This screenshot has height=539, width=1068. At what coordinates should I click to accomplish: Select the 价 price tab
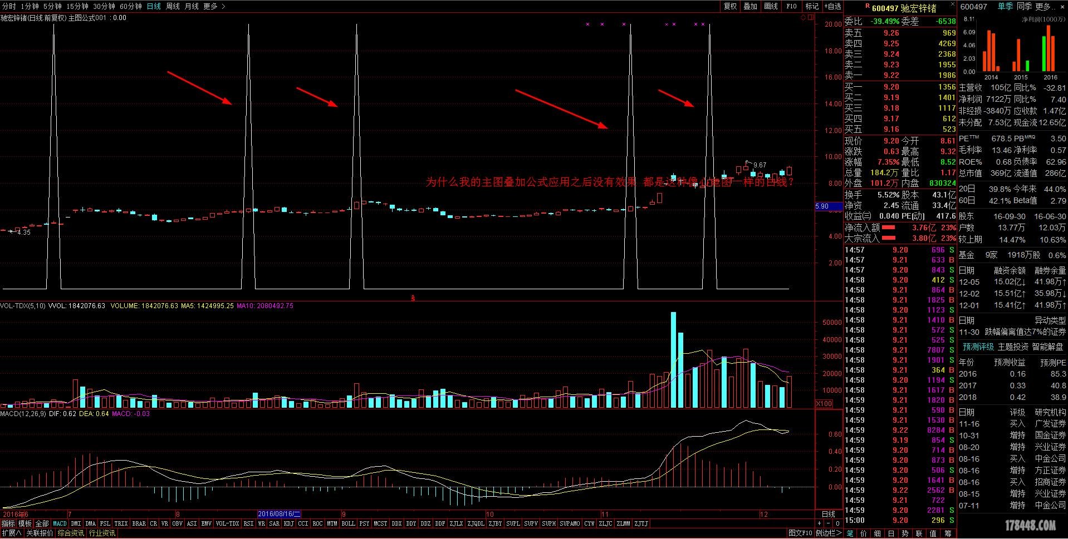(864, 533)
